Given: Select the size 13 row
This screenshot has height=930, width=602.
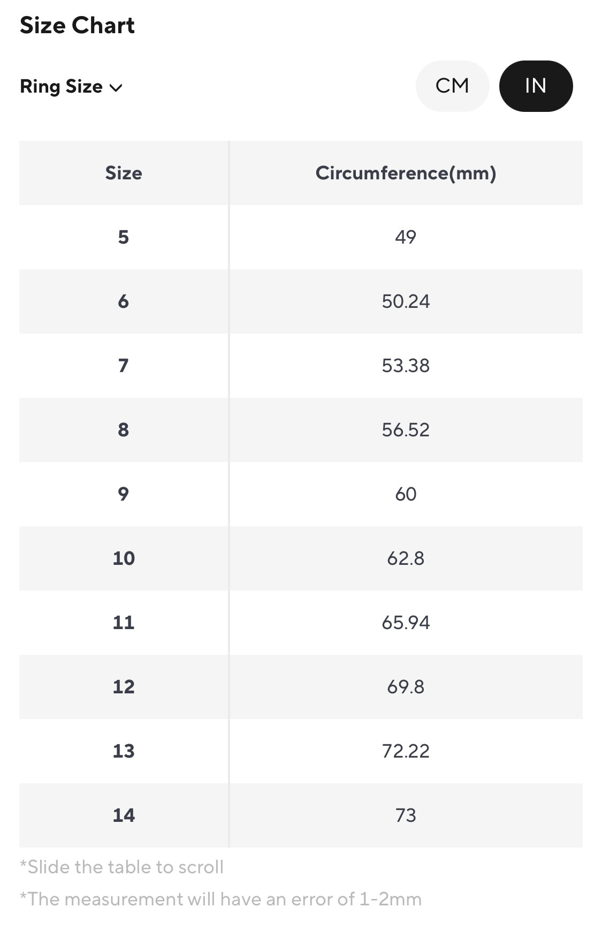Looking at the screenshot, I should pyautogui.click(x=301, y=751).
